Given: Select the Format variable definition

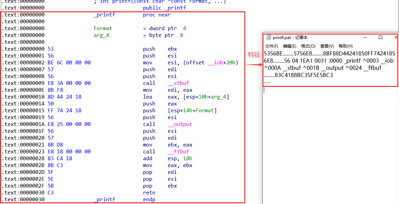Looking at the screenshot, I should pyautogui.click(x=103, y=28).
